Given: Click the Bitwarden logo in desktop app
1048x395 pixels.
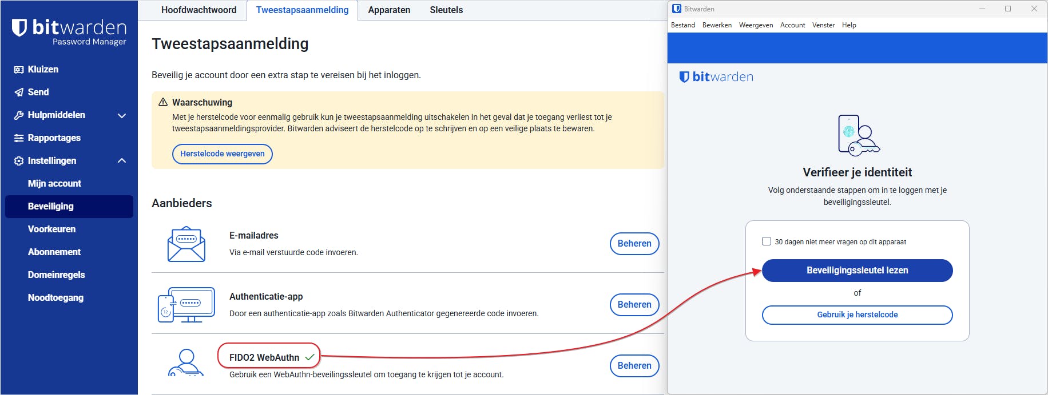Looking at the screenshot, I should (x=716, y=77).
